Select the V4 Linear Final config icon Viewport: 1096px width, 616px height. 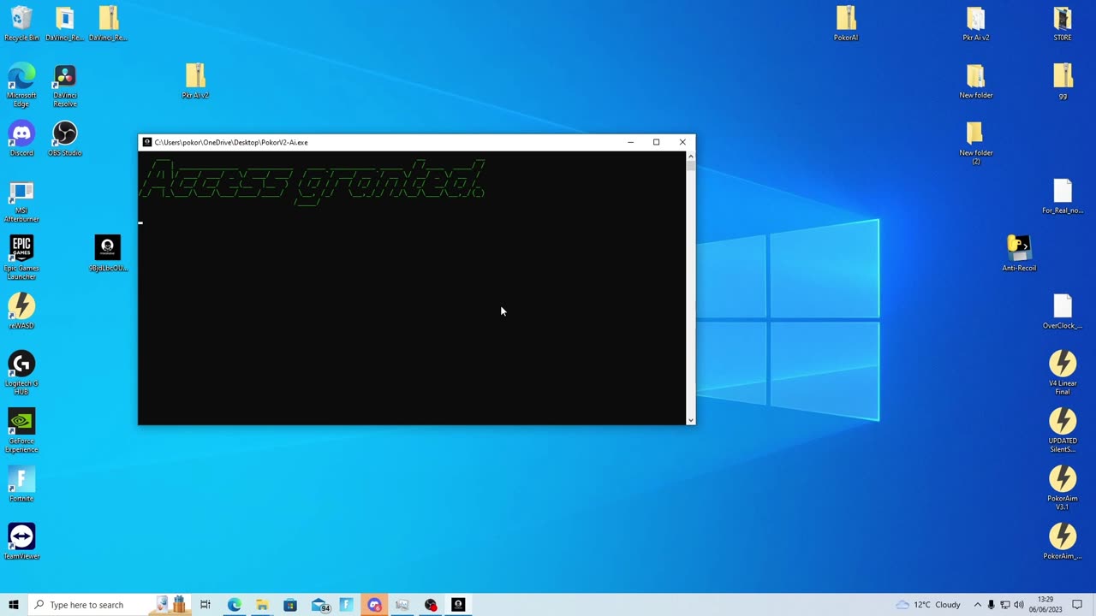(1063, 373)
